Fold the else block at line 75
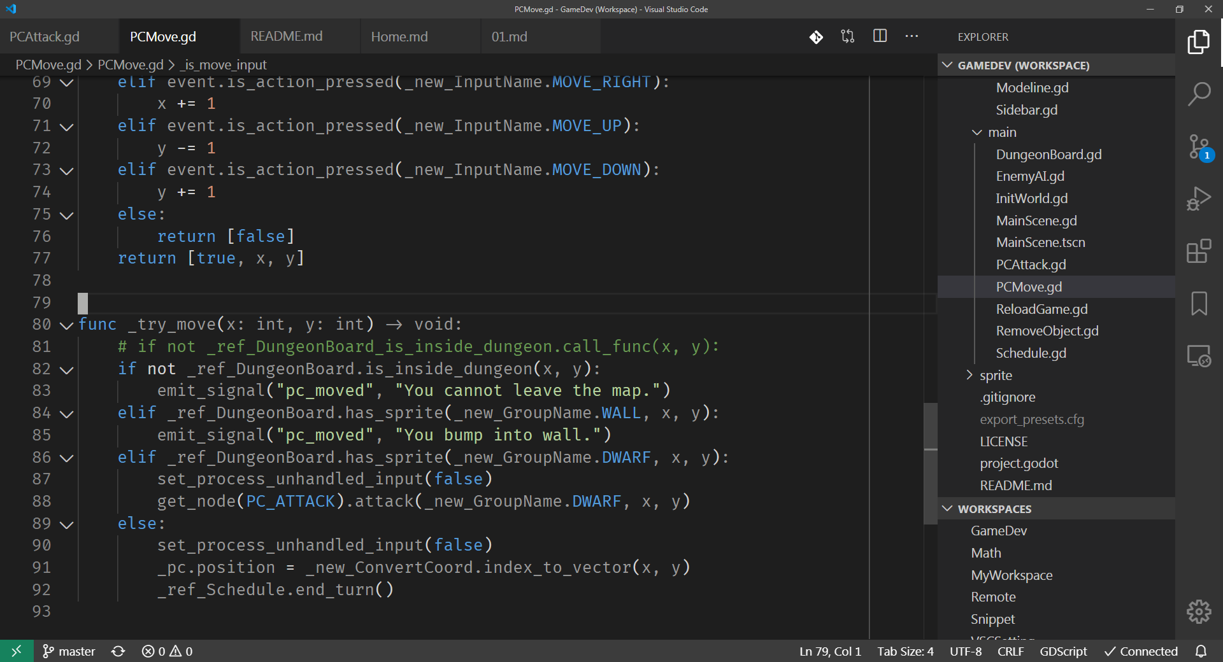 67,215
